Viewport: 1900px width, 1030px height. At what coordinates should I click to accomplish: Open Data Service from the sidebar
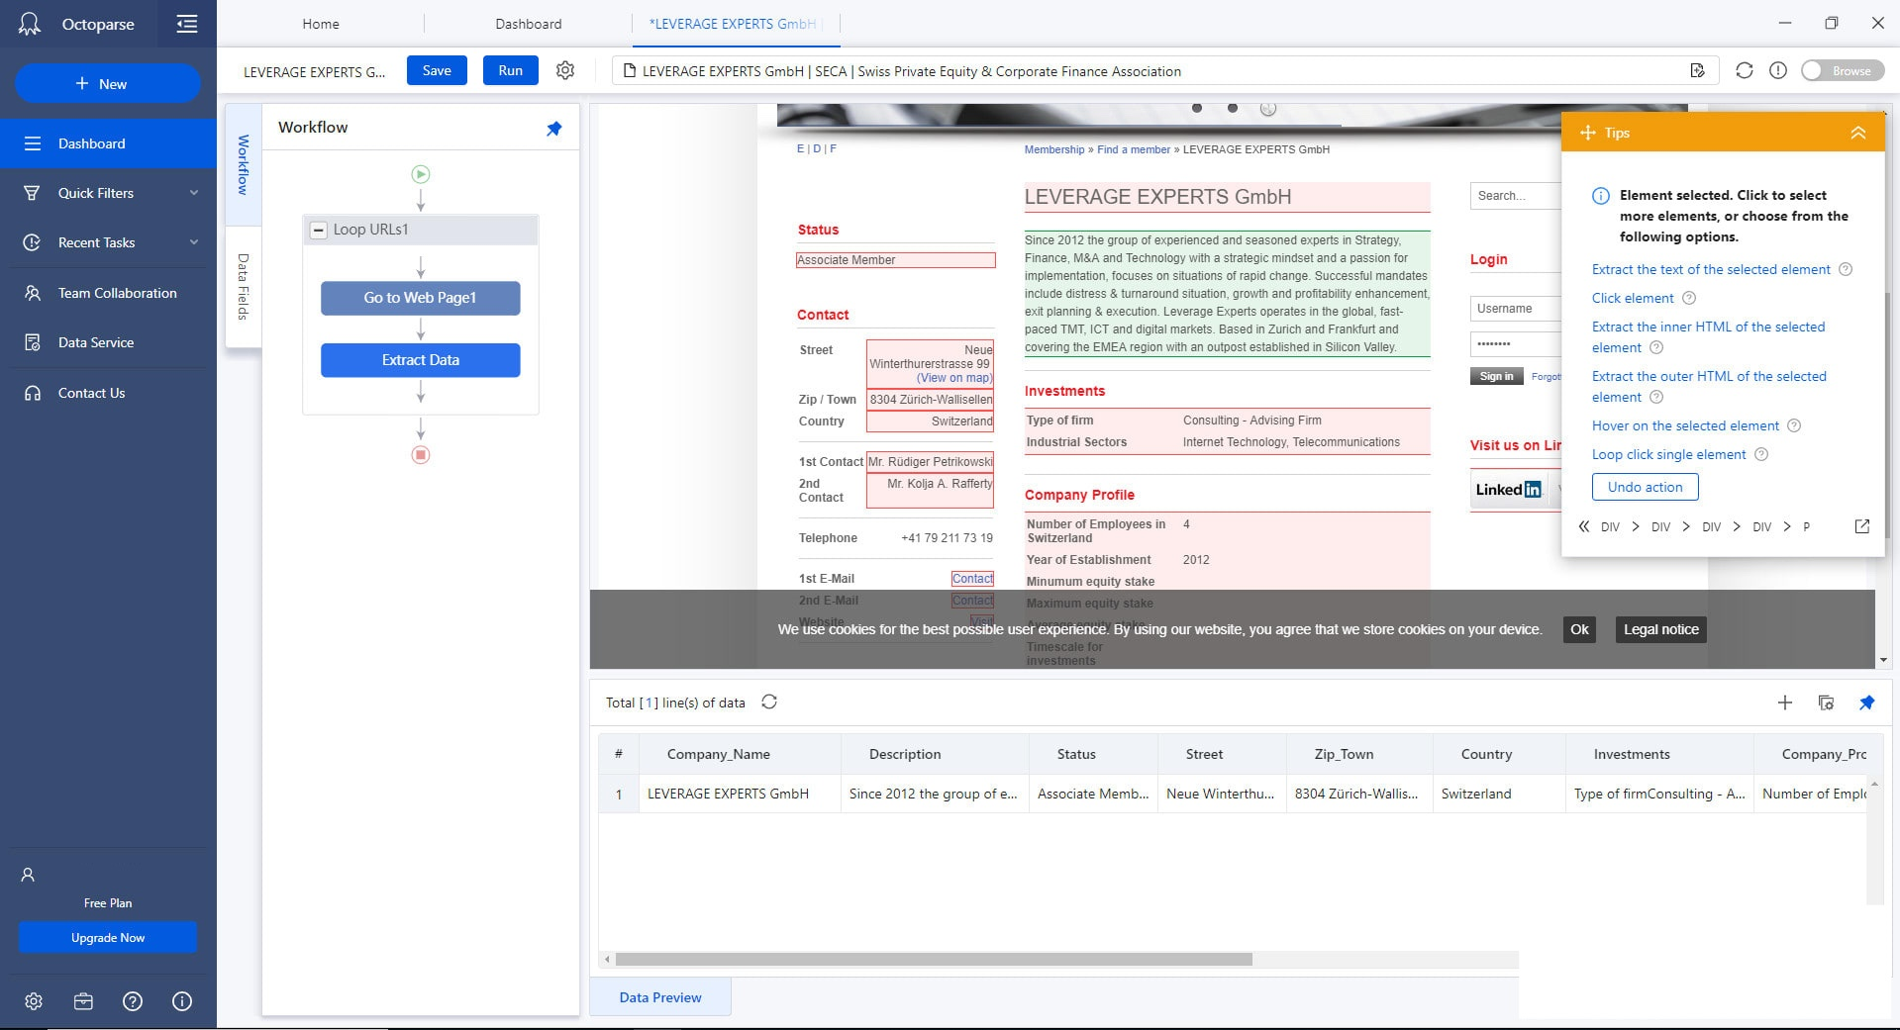pos(95,342)
